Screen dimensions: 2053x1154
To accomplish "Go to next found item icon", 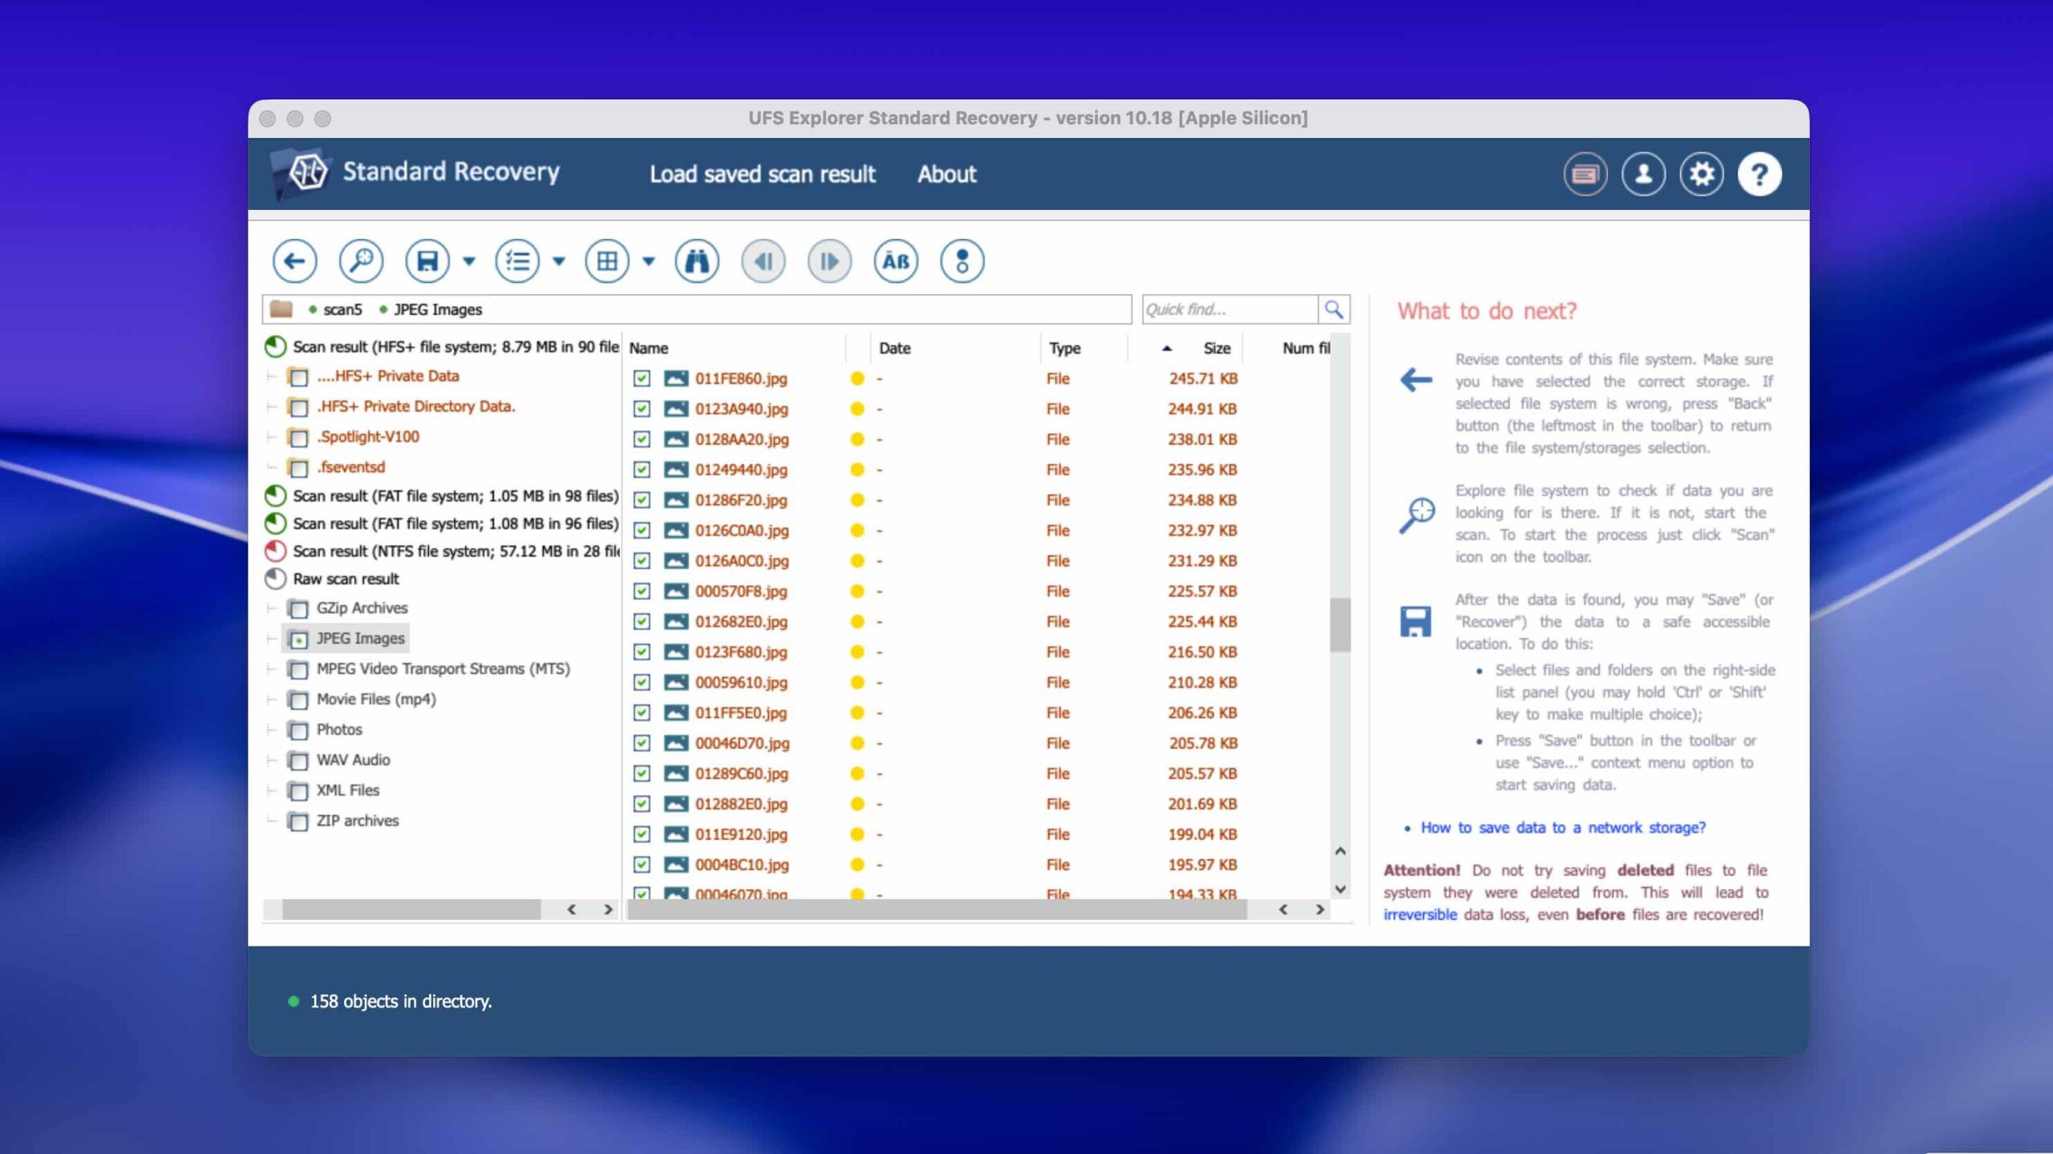I will click(x=828, y=261).
